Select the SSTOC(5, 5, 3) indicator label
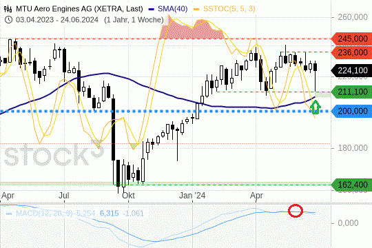Screen dimensions: 372x248 (x=229, y=9)
